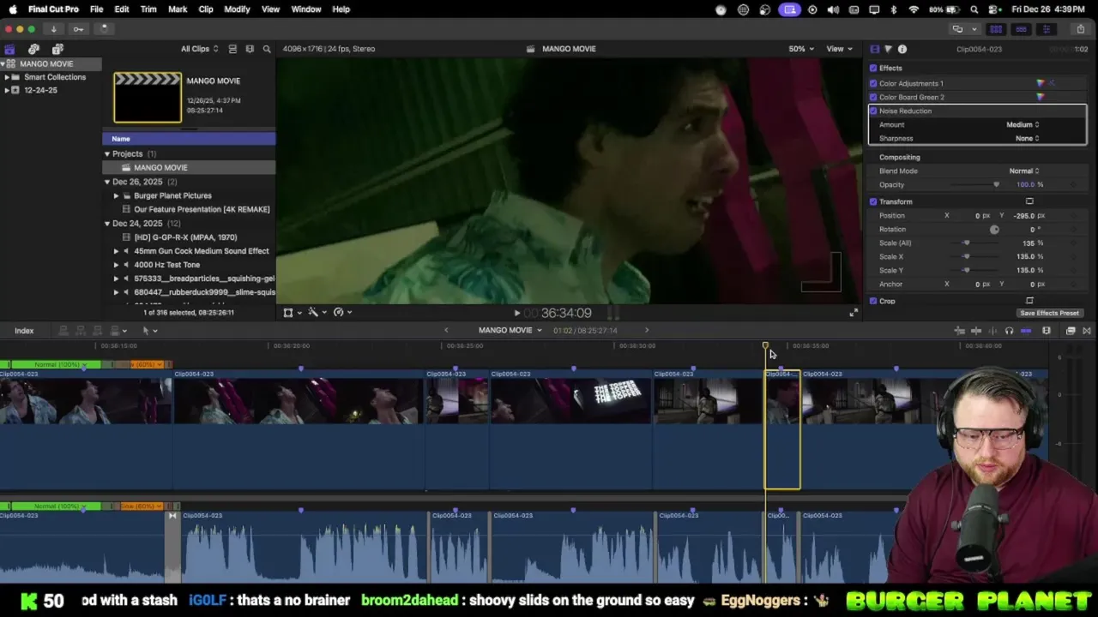The height and width of the screenshot is (617, 1098).
Task: Expand the 12-24-25 event
Action: 7,90
